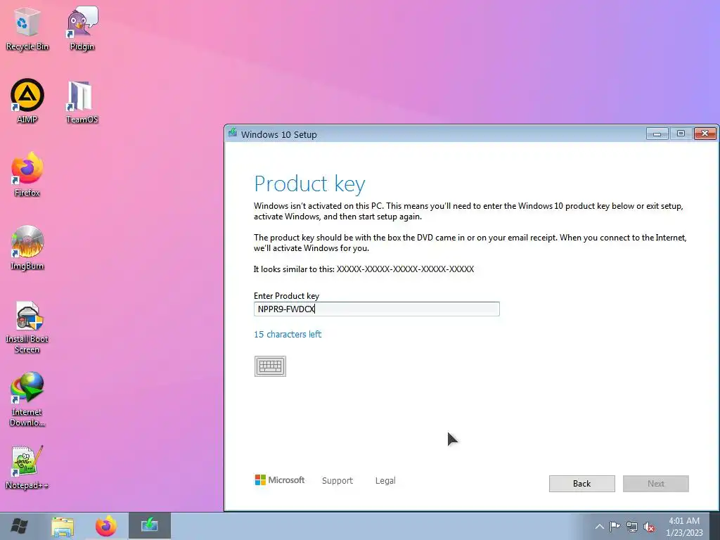Select the AIMP desktop shortcut
720x540 pixels.
click(x=27, y=101)
